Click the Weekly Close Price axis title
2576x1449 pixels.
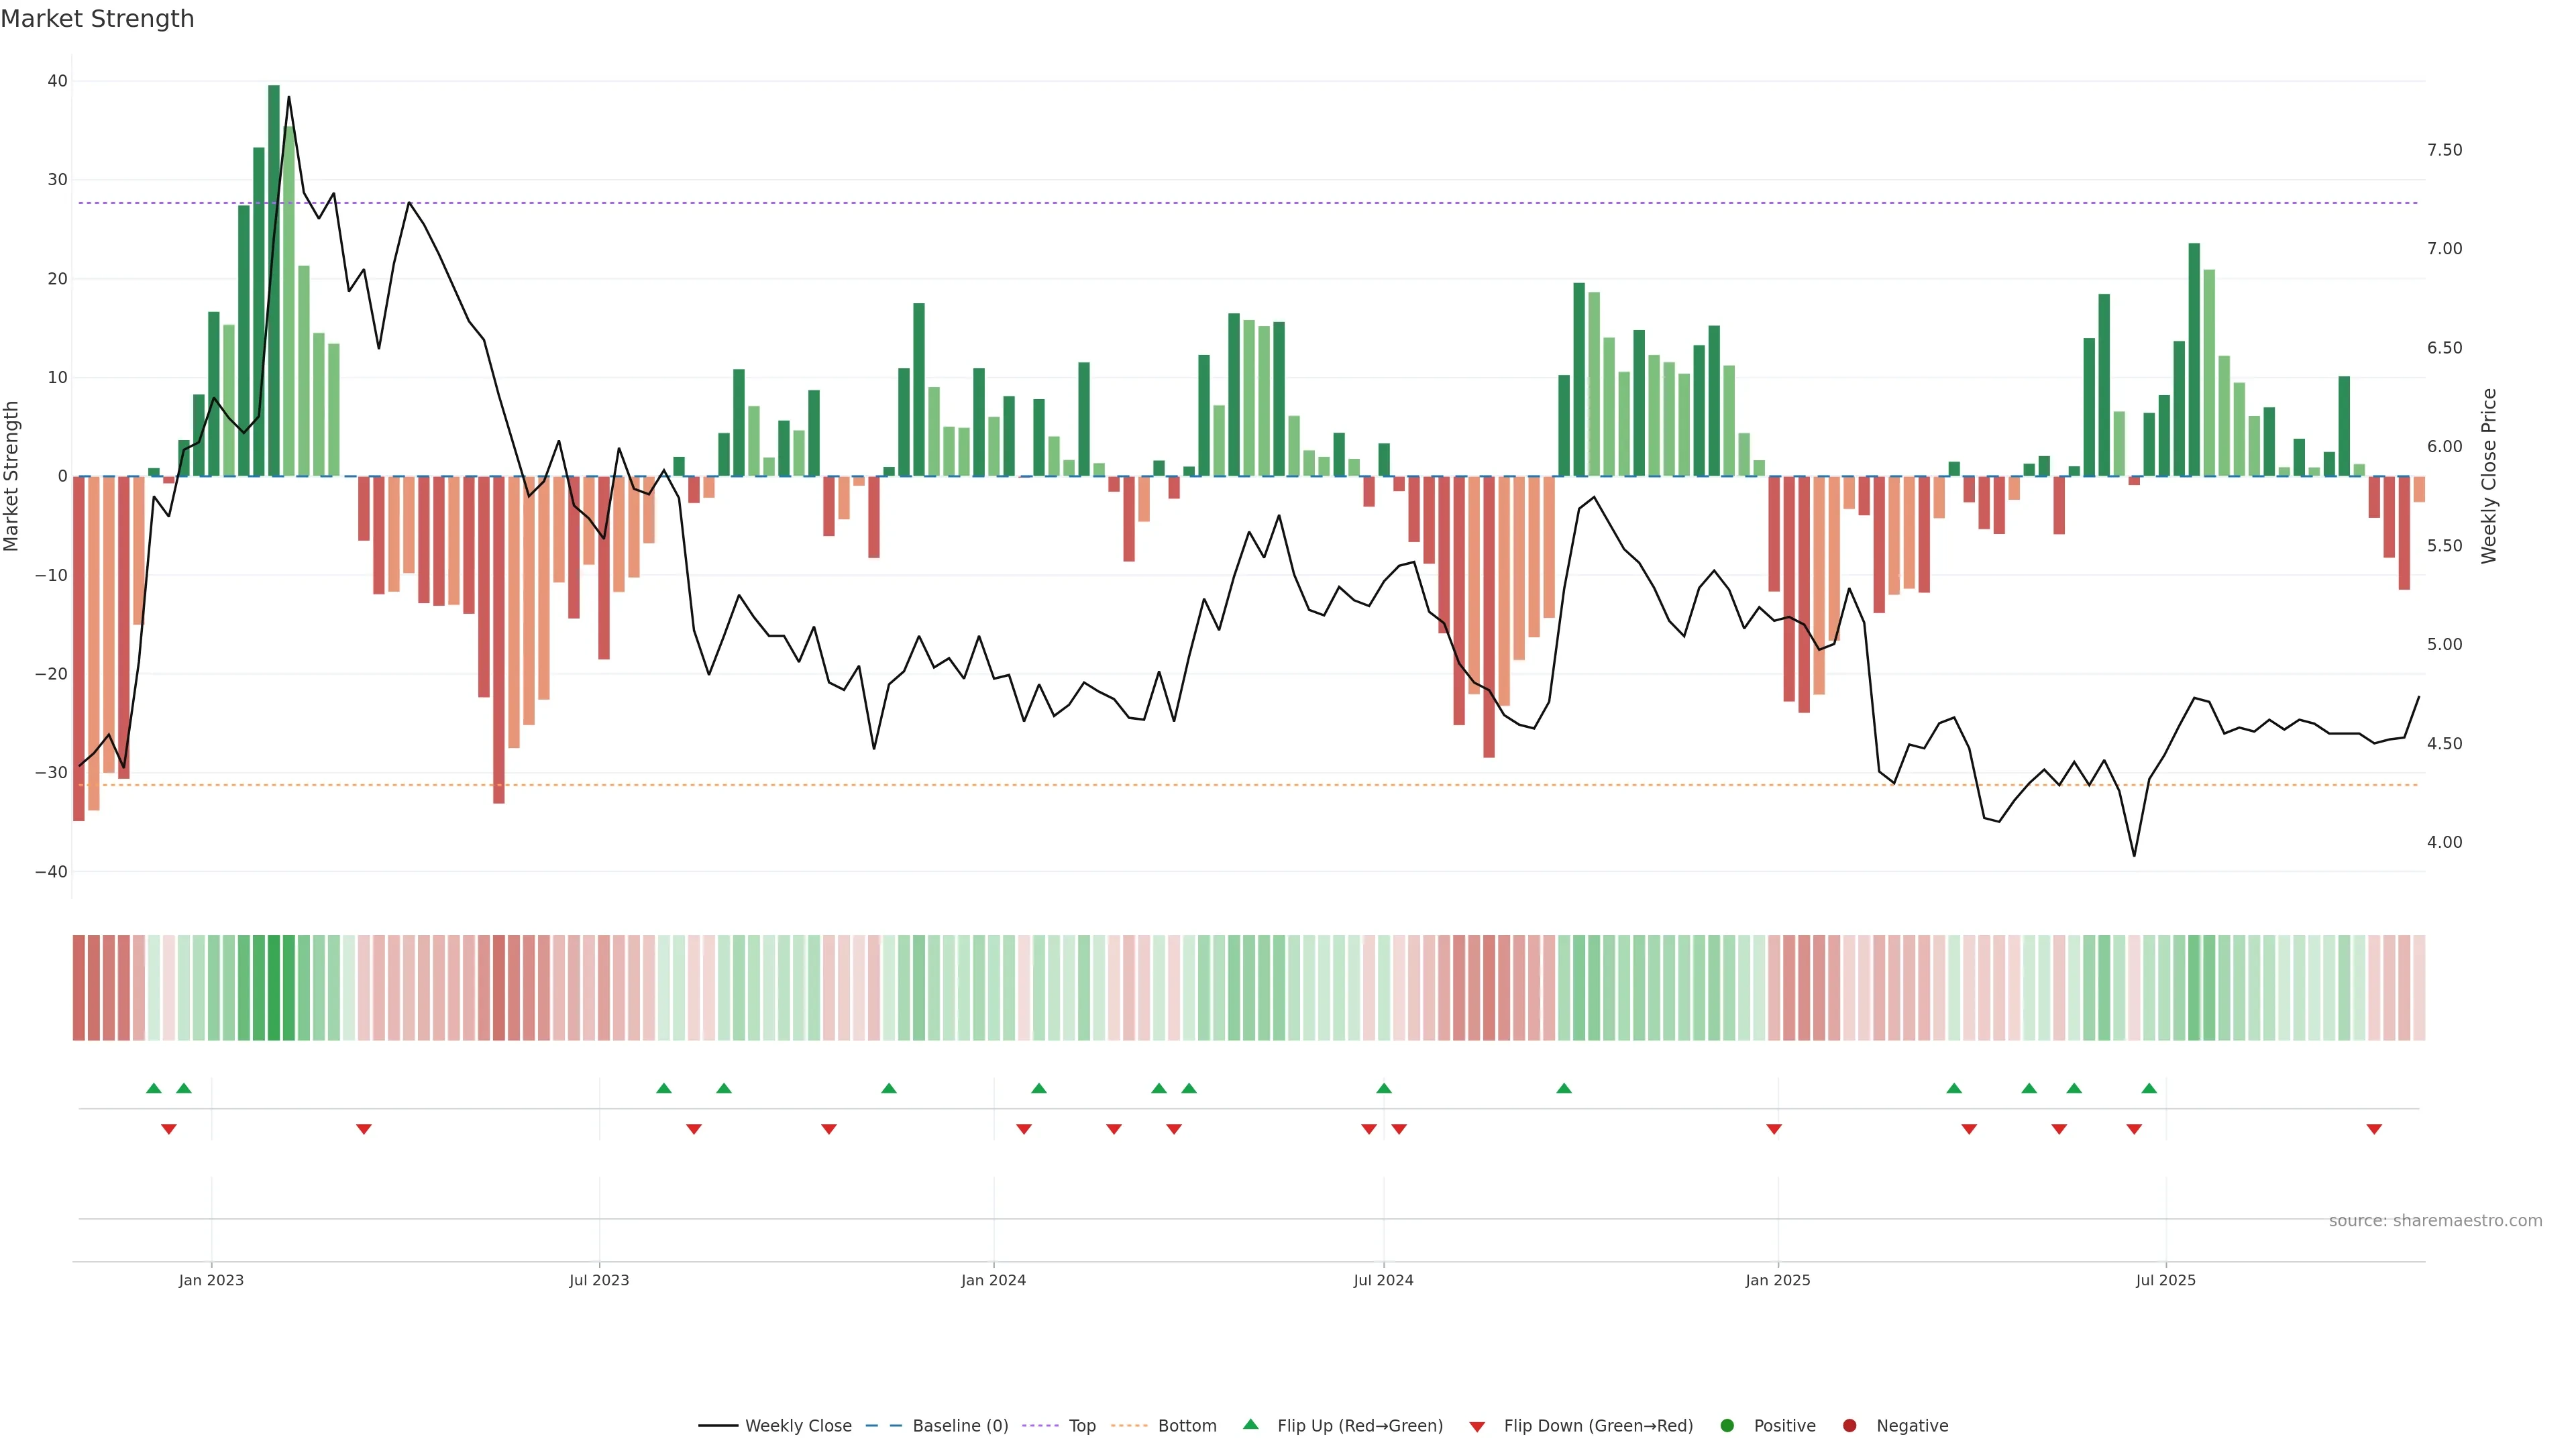tap(2489, 476)
